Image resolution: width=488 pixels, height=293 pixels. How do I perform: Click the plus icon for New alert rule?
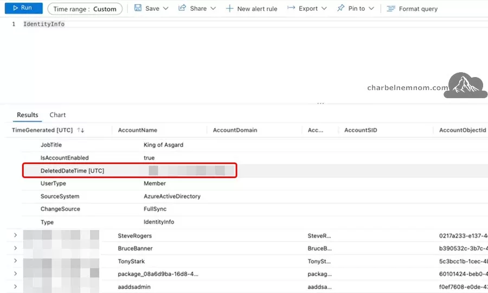pyautogui.click(x=229, y=8)
